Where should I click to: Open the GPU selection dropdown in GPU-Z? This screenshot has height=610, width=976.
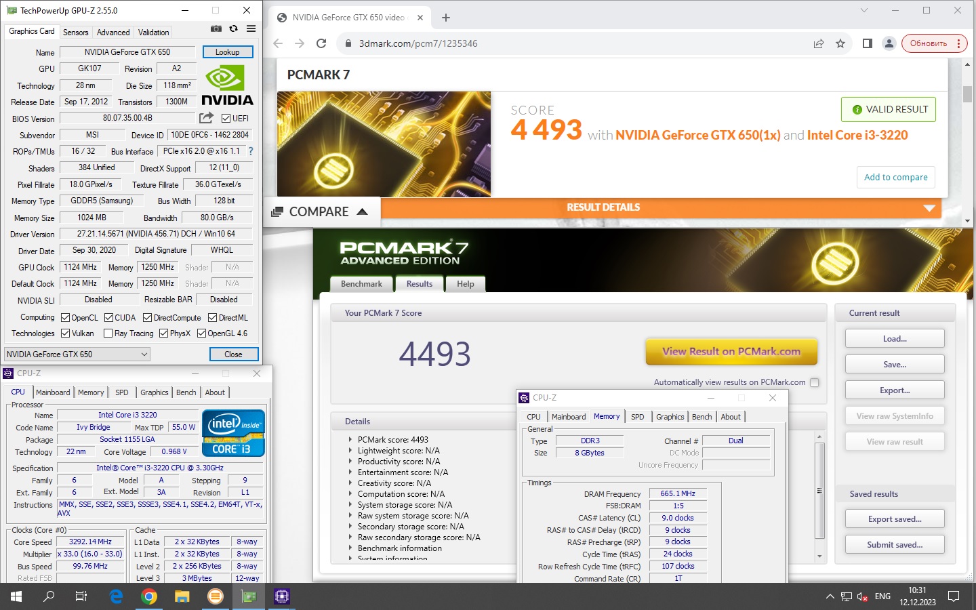77,354
